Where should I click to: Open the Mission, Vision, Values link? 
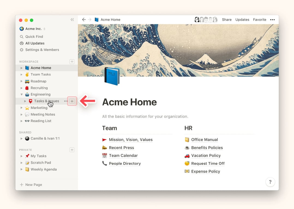pos(131,140)
